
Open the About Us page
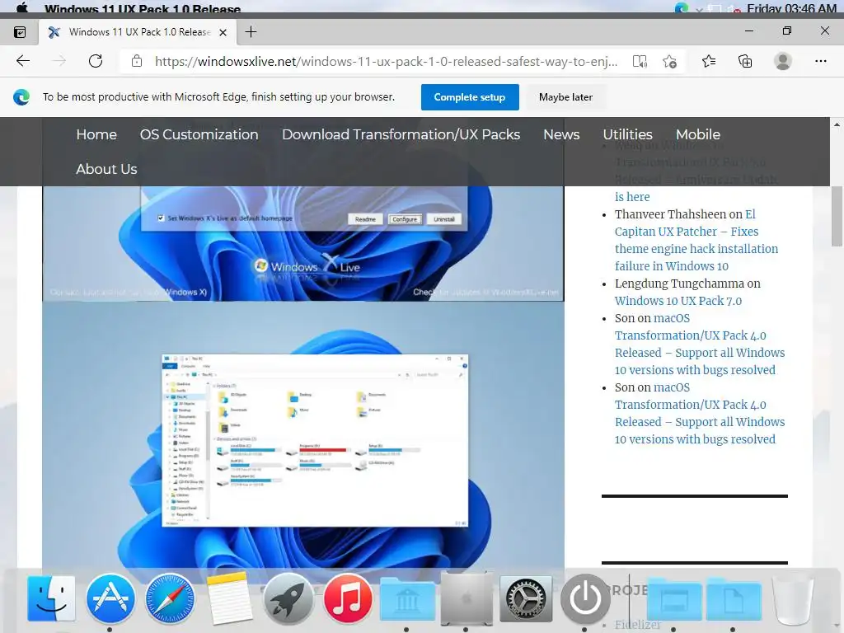(x=106, y=169)
